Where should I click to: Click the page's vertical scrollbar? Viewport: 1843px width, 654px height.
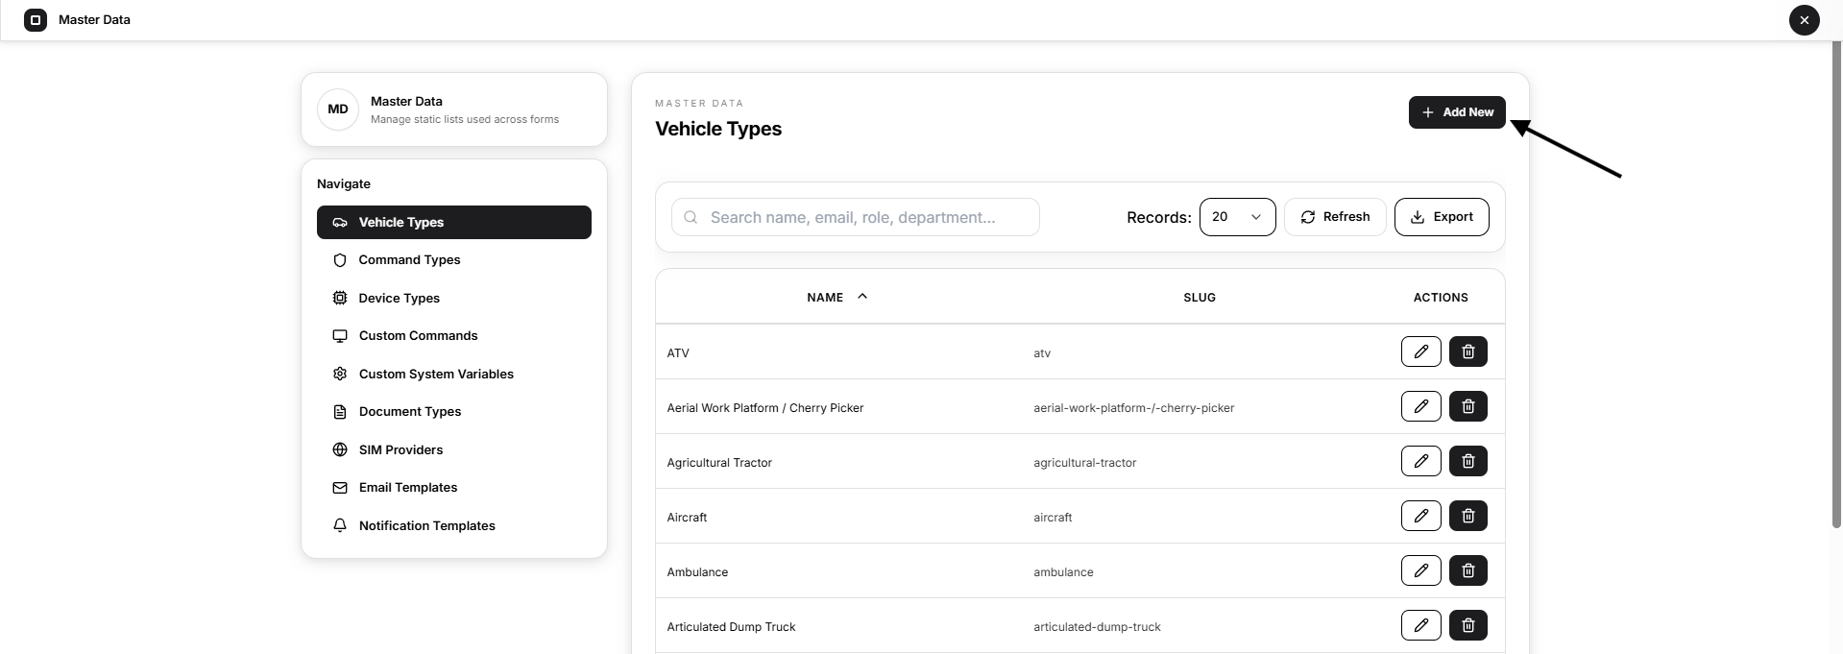(x=1836, y=284)
